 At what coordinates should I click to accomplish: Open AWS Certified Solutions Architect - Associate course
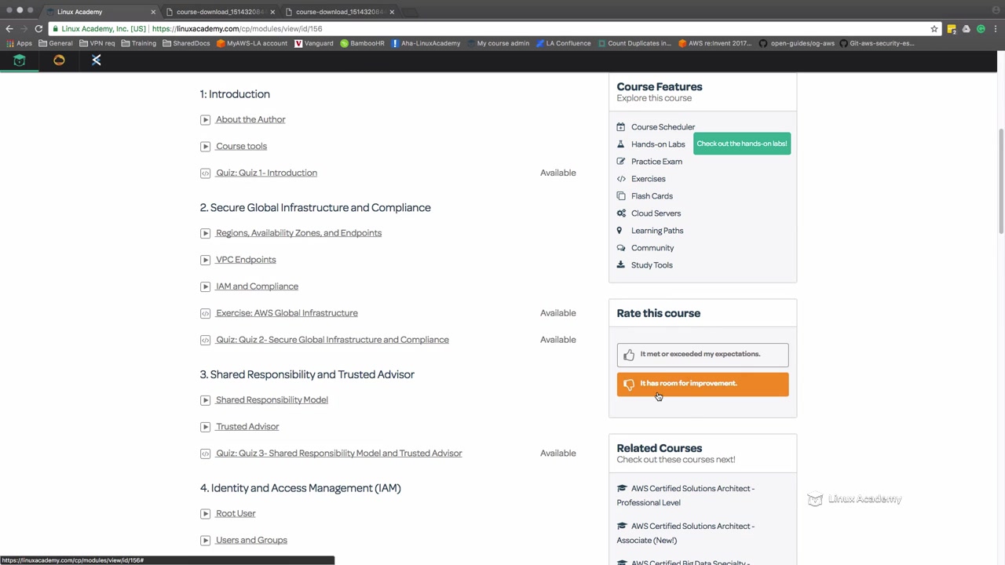[x=685, y=533]
